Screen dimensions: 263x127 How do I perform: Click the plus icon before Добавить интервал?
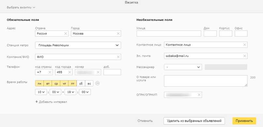[37, 102]
